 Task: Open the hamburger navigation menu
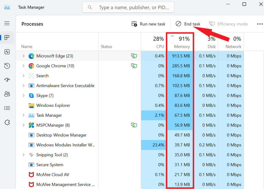[7, 23]
